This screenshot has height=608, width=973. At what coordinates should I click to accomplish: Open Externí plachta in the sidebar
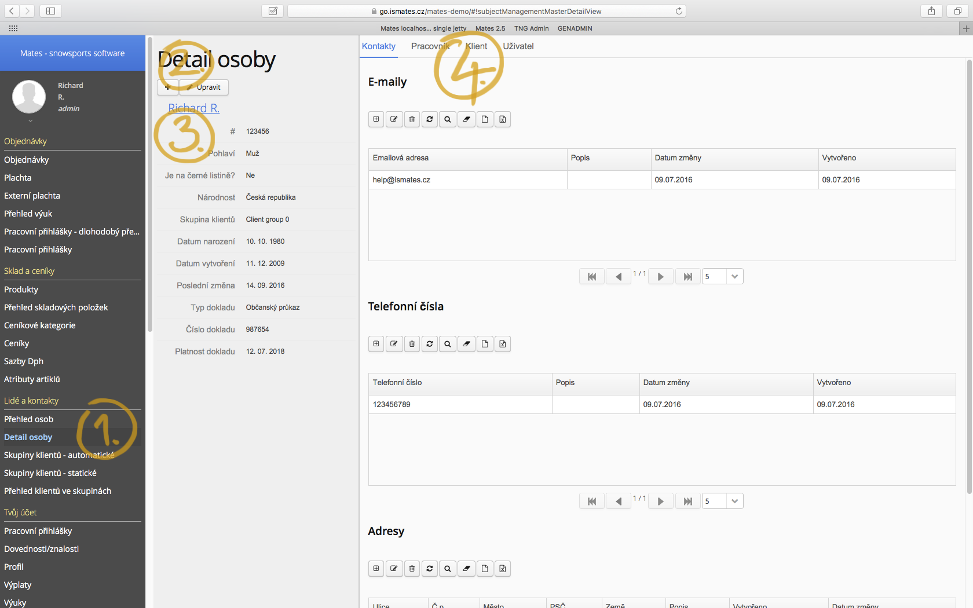click(x=32, y=196)
